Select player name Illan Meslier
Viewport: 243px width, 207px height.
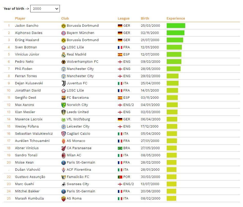tap(25, 112)
